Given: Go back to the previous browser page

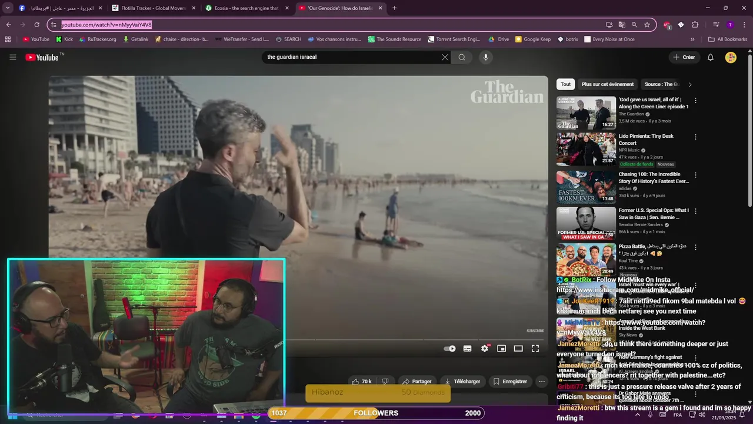Looking at the screenshot, I should click(8, 25).
